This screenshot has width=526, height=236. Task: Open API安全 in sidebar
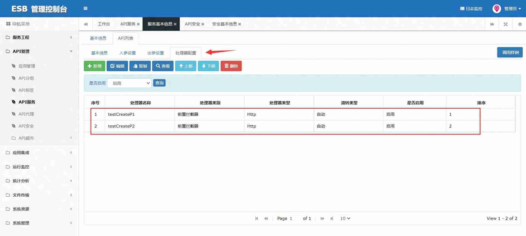pos(26,126)
